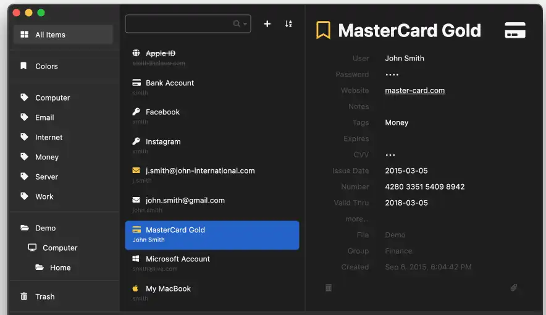Screen dimensions: 546x315
Task: Click the empty Notes field label
Action: pyautogui.click(x=359, y=106)
